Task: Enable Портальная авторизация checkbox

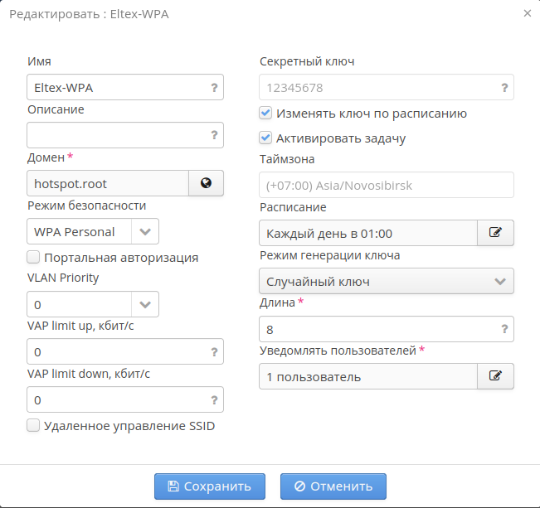Action: click(x=33, y=257)
